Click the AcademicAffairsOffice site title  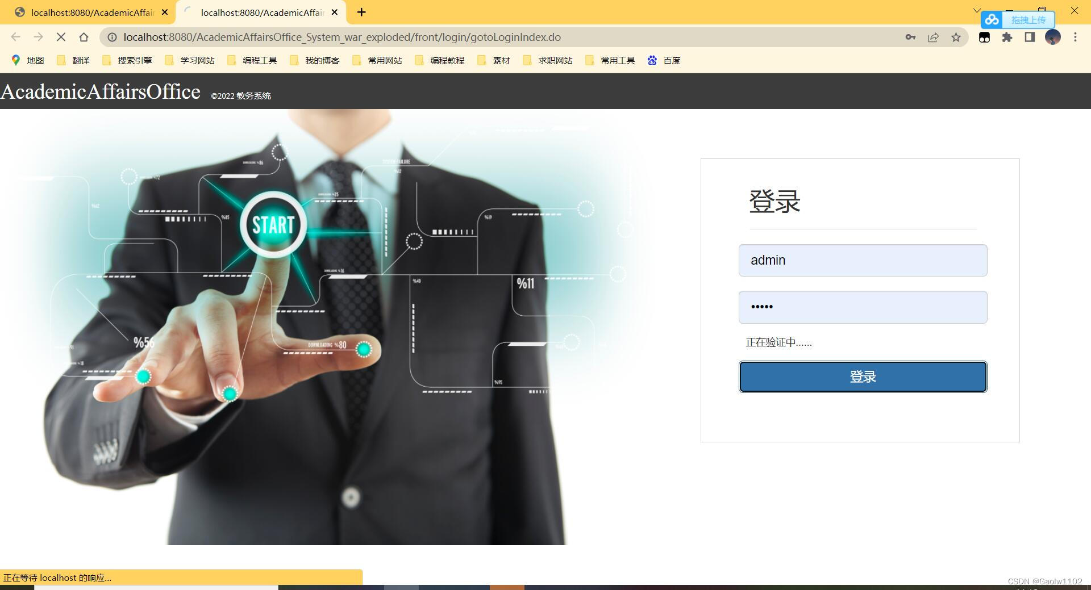pyautogui.click(x=101, y=91)
